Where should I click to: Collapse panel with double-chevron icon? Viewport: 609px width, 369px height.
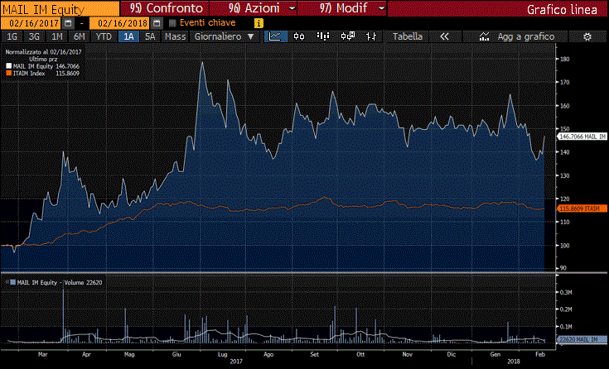[444, 36]
